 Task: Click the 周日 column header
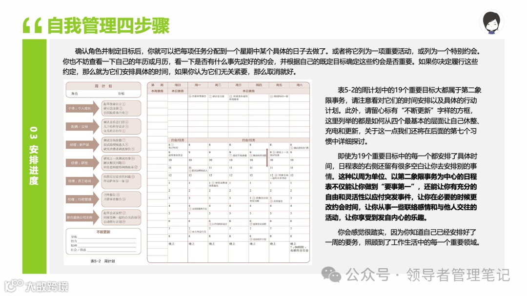(178, 85)
